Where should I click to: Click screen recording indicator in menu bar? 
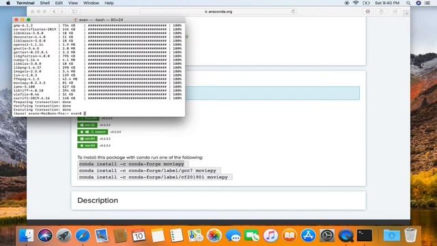[x=347, y=3]
